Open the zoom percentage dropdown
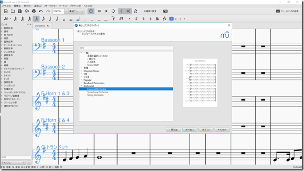Image resolution: width=304 pixels, height=171 pixels. click(66, 11)
